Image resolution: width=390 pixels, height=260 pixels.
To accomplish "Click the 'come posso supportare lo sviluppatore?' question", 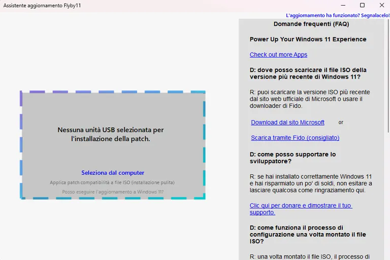I will [292, 158].
